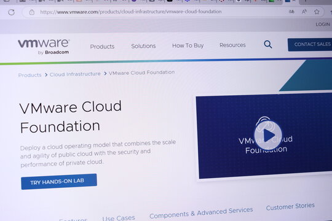Click the VMware Cloud Foundation page heading

point(71,117)
